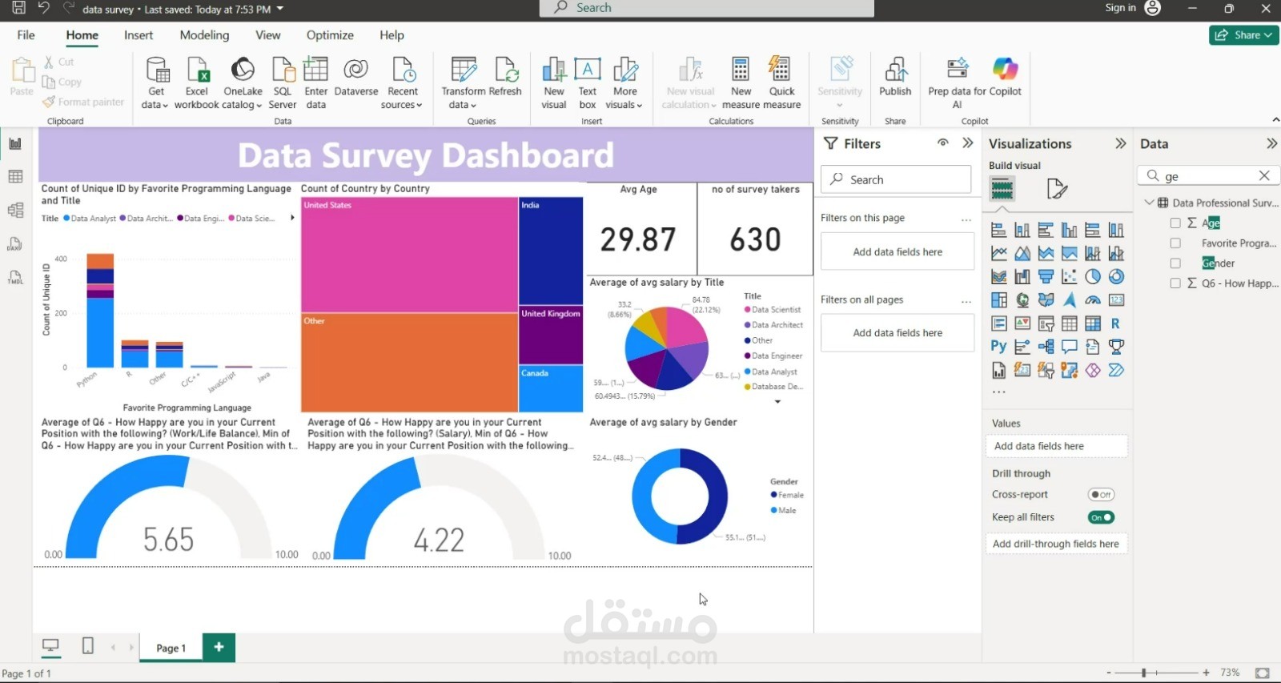
Task: Select the line chart visual
Action: (999, 254)
